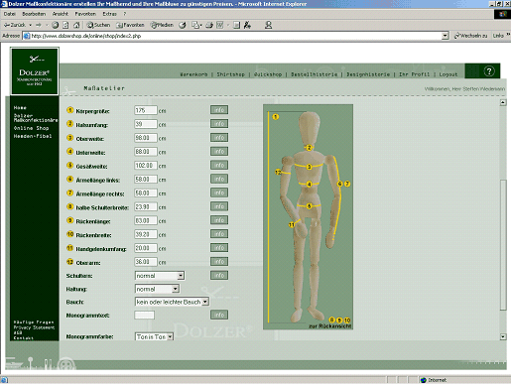Click marker 7 beside the mannequin's arm
511x384 pixels.
click(x=347, y=184)
